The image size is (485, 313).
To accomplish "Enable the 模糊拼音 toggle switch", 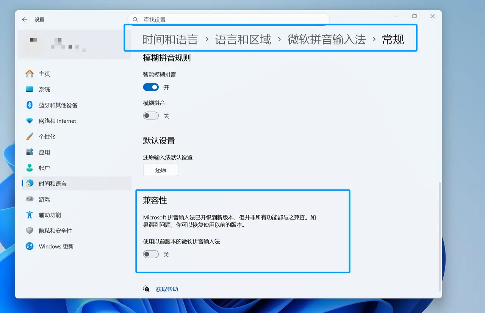I will [x=151, y=116].
